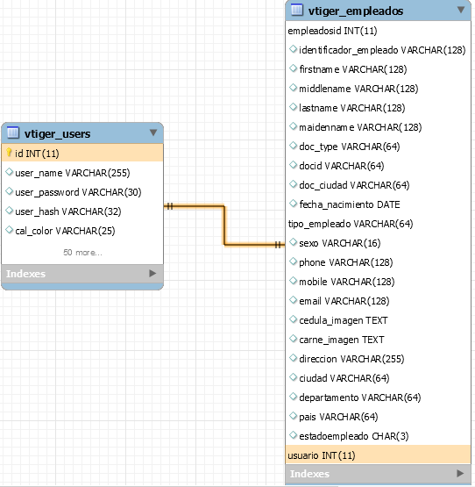Expand the Indexes section of vtiger_empleados

tap(460, 473)
